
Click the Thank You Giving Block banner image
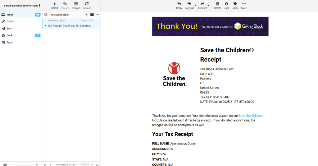(210, 26)
